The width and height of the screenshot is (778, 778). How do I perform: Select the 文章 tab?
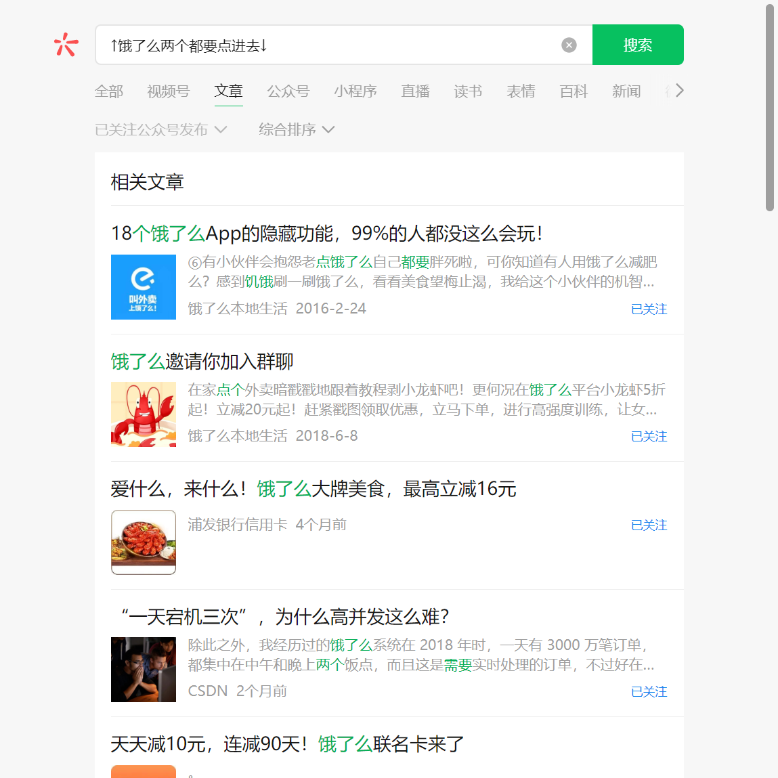coord(228,91)
